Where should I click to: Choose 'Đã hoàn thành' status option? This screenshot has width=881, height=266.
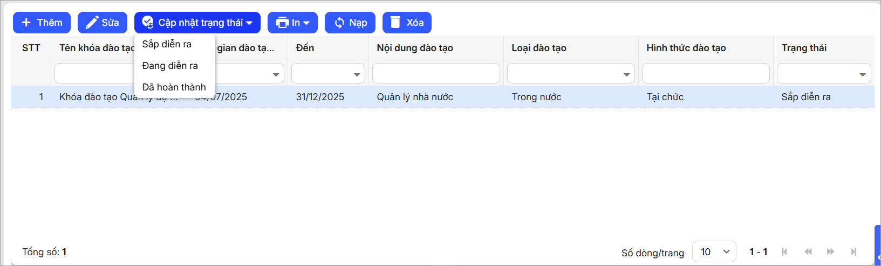click(x=174, y=87)
